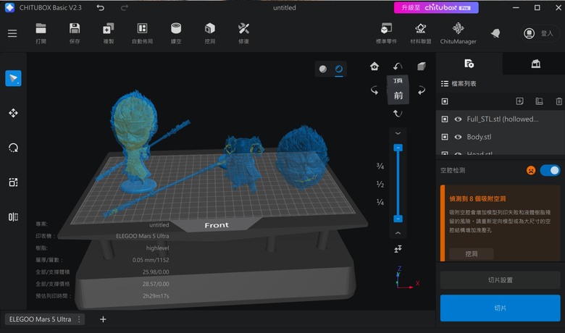Click the blue Slice (切片) button
565x333 pixels.
pyautogui.click(x=500, y=308)
